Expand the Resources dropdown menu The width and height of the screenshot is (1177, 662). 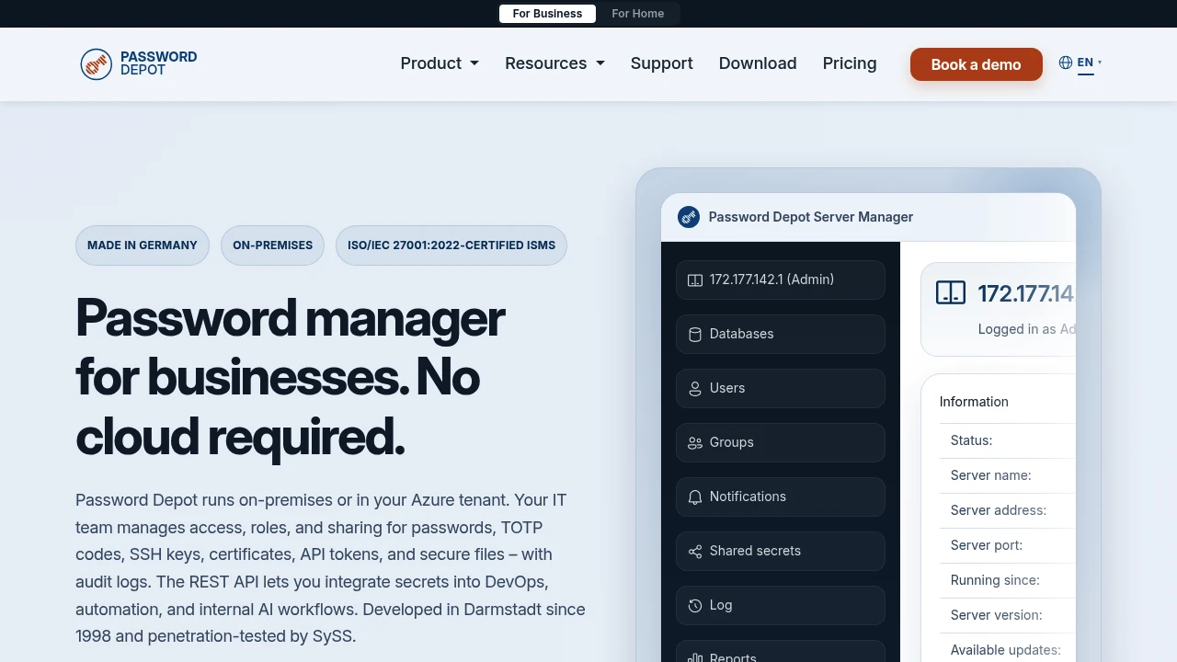click(x=554, y=63)
